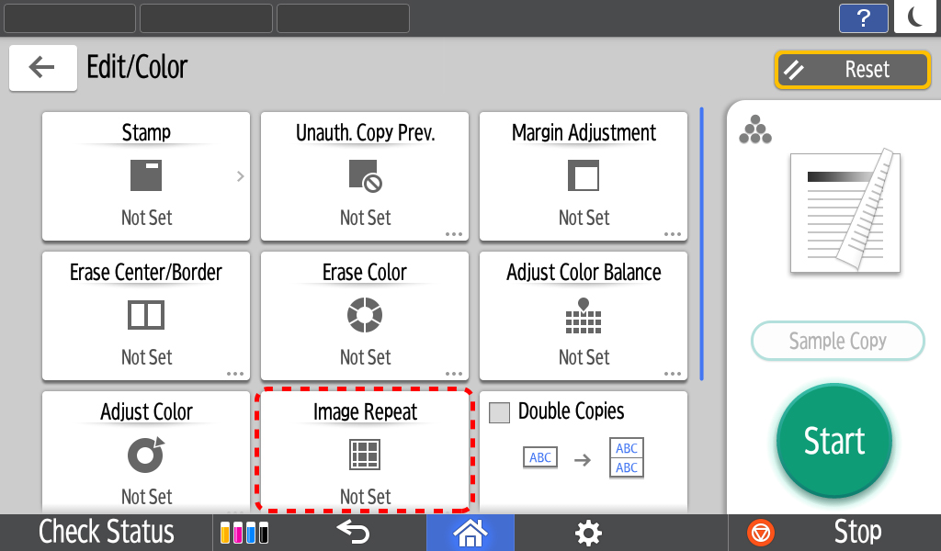941x551 pixels.
Task: Select the Erase Color tile
Action: tap(365, 315)
